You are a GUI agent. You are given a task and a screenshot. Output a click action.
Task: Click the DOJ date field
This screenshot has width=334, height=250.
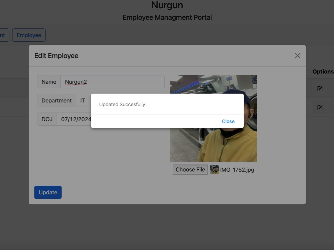[74, 119]
